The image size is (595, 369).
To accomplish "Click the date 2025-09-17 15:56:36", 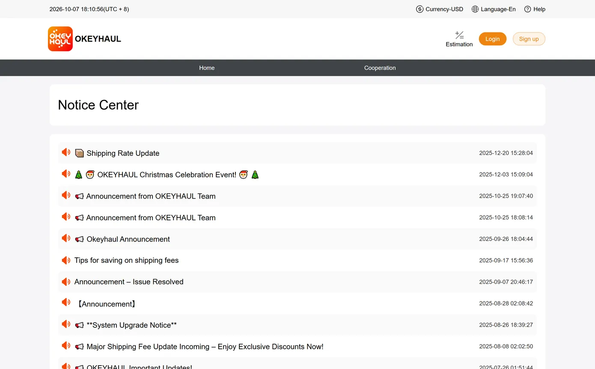I will click(506, 260).
